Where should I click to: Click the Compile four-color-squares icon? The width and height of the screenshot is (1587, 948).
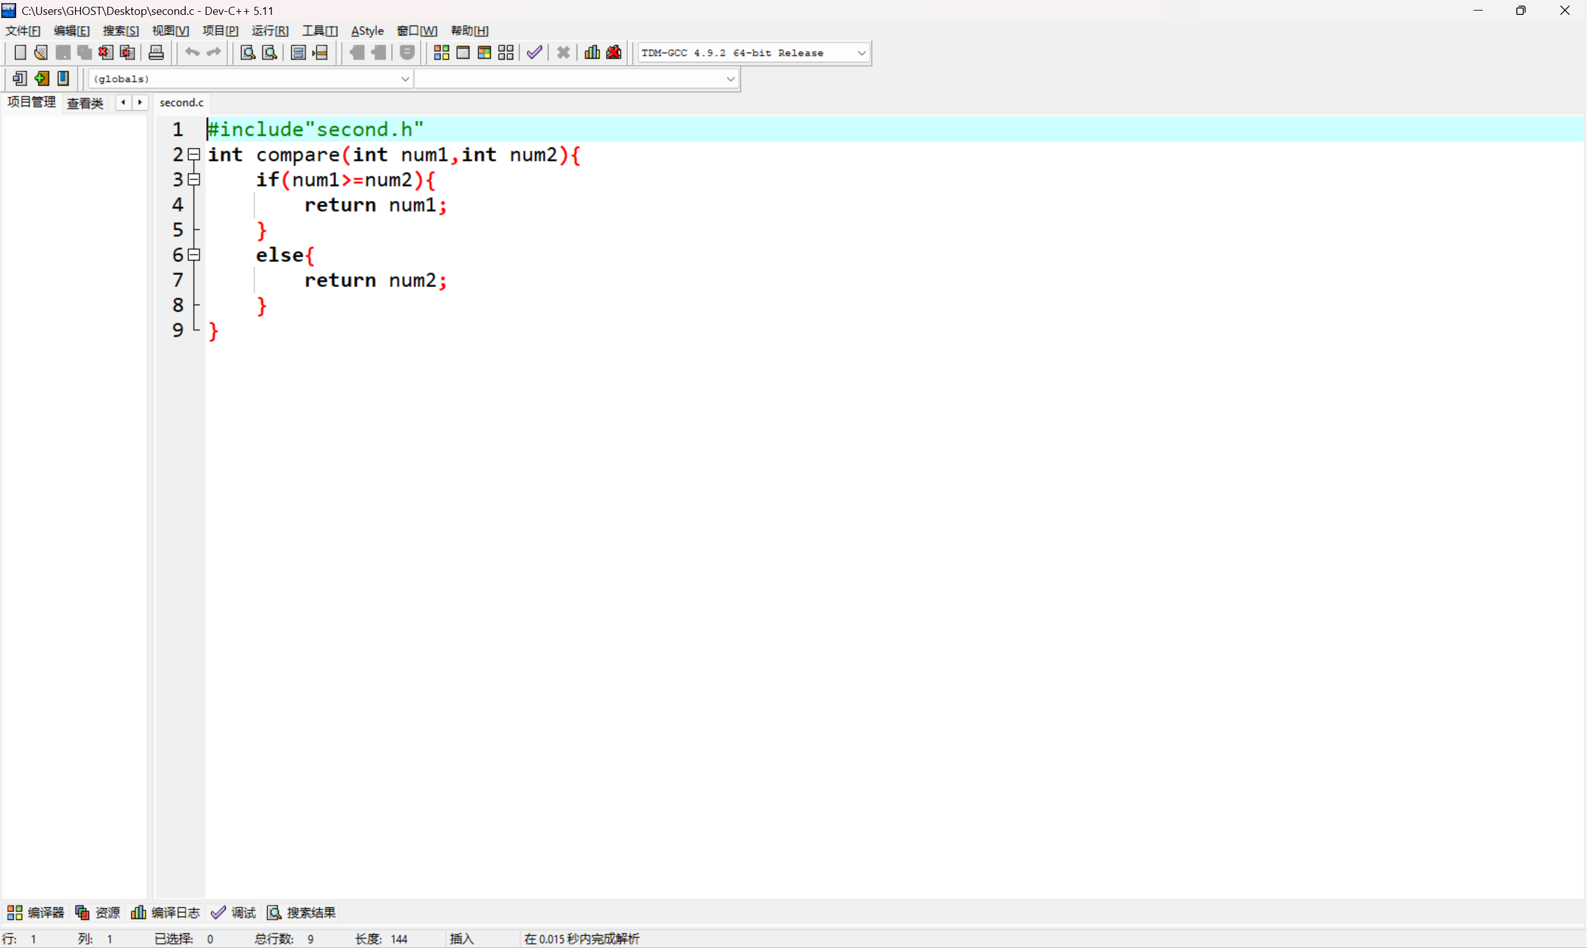tap(441, 52)
